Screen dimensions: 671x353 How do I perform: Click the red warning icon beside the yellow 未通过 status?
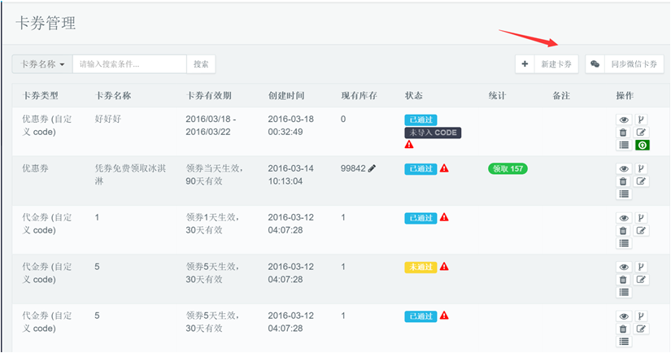445,267
